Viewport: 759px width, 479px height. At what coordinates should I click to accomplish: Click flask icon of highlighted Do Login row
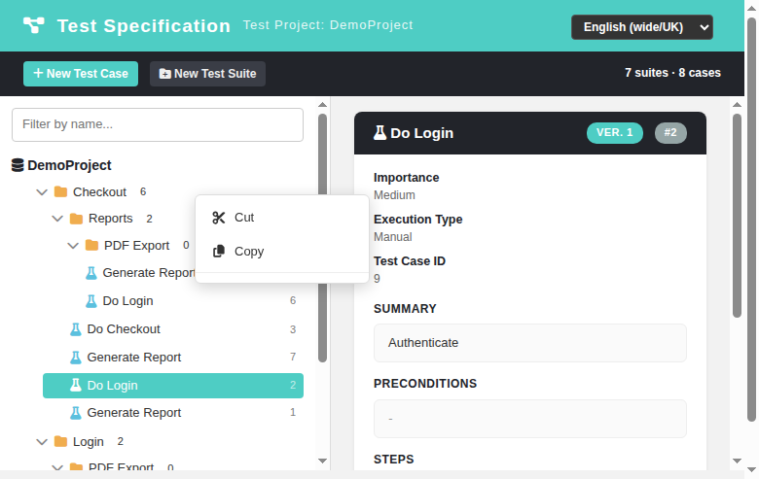click(x=76, y=385)
